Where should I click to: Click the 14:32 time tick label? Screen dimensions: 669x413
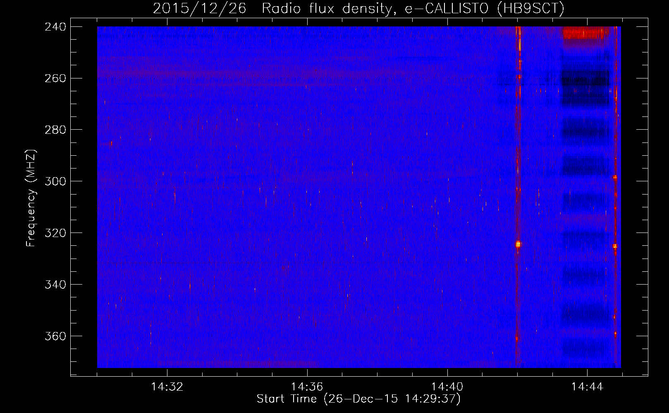(x=167, y=387)
